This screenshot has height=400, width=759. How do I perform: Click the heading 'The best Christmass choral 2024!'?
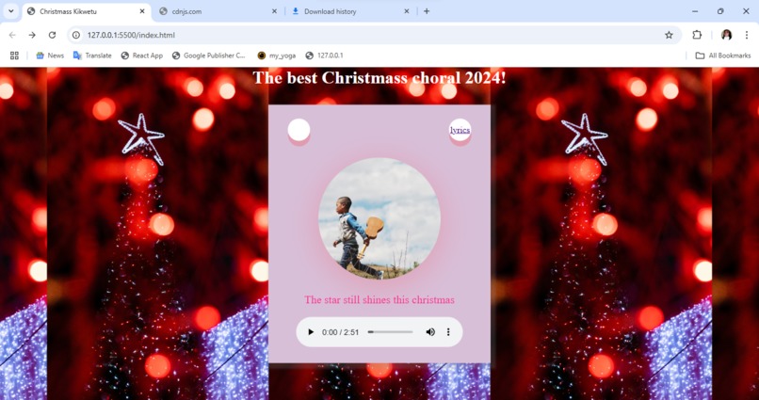coord(379,77)
